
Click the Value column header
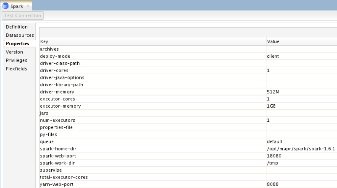click(x=301, y=41)
